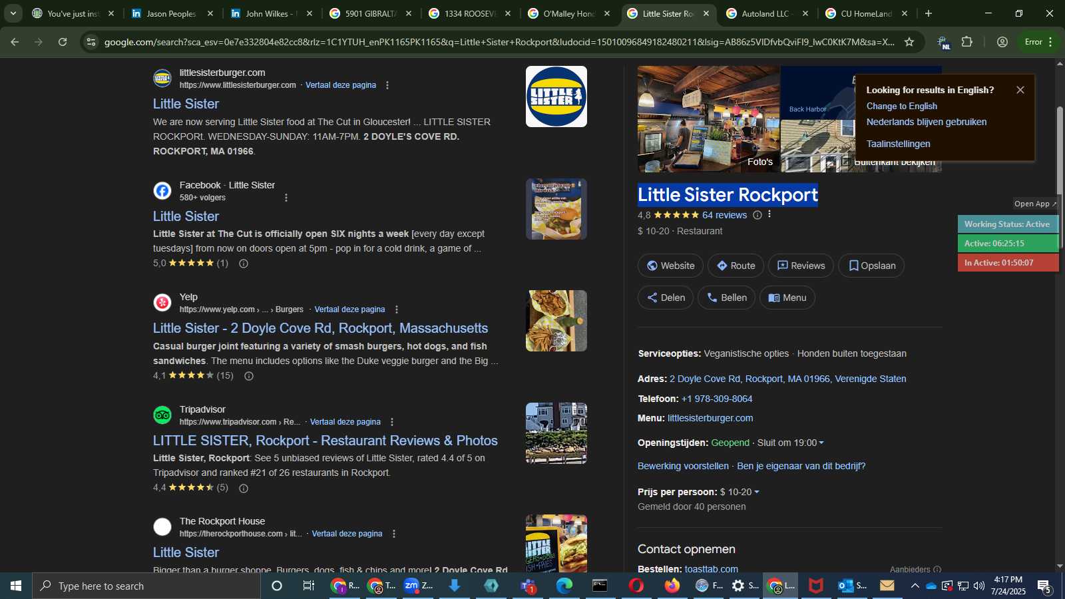Expand opening hours dropdown arrow
The height and width of the screenshot is (599, 1065).
click(x=821, y=443)
